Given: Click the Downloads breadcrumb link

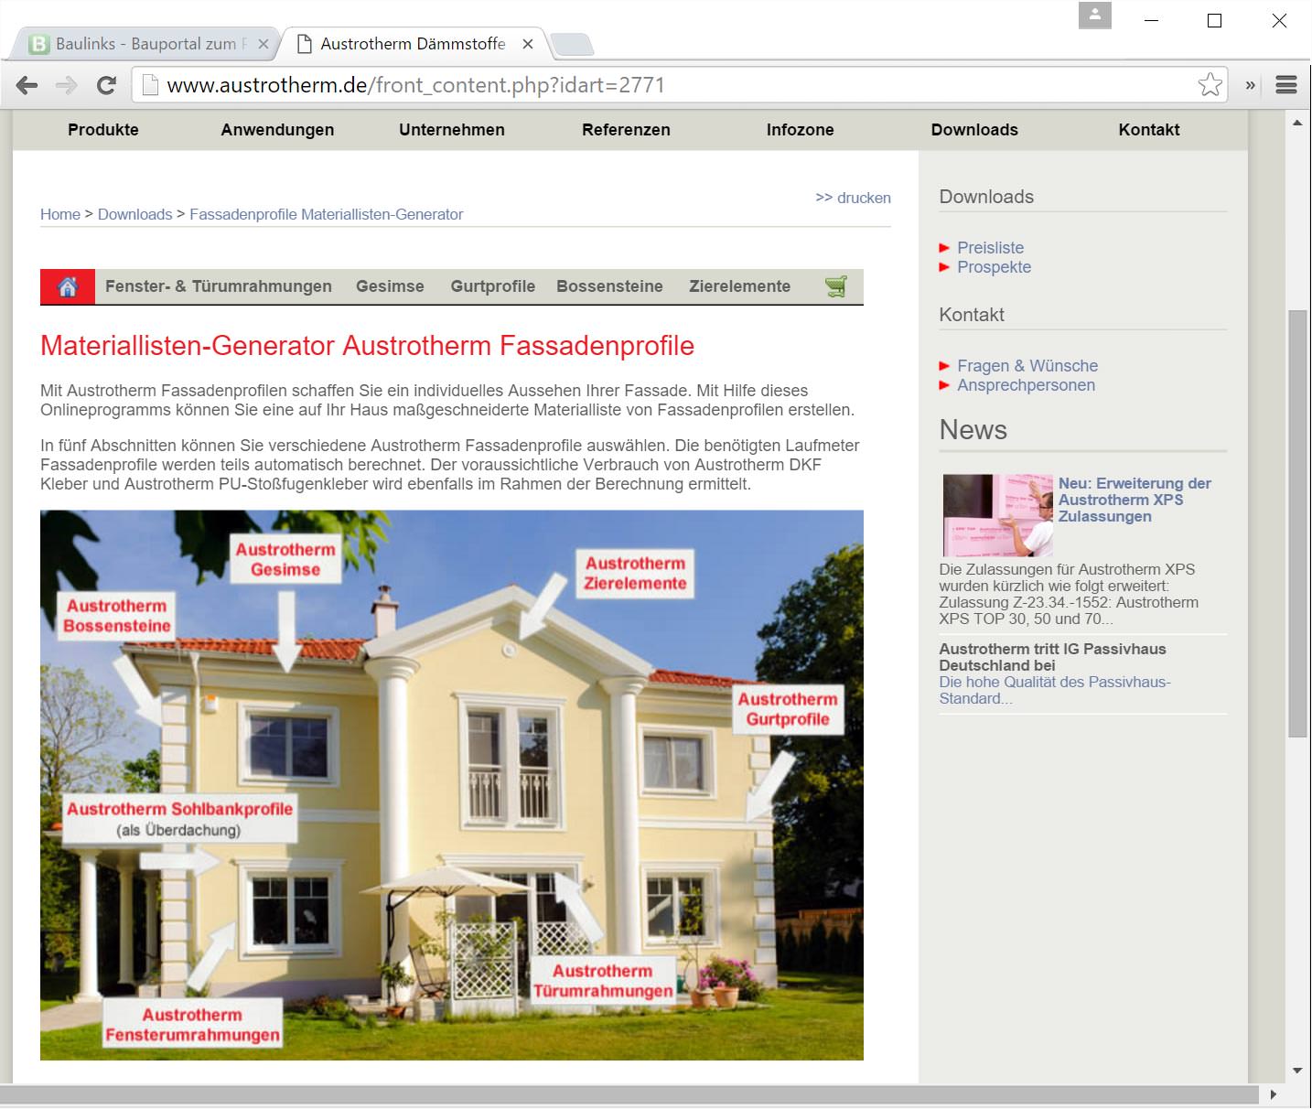Looking at the screenshot, I should coord(134,214).
